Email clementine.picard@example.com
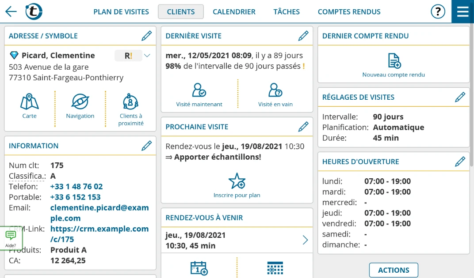 99,213
